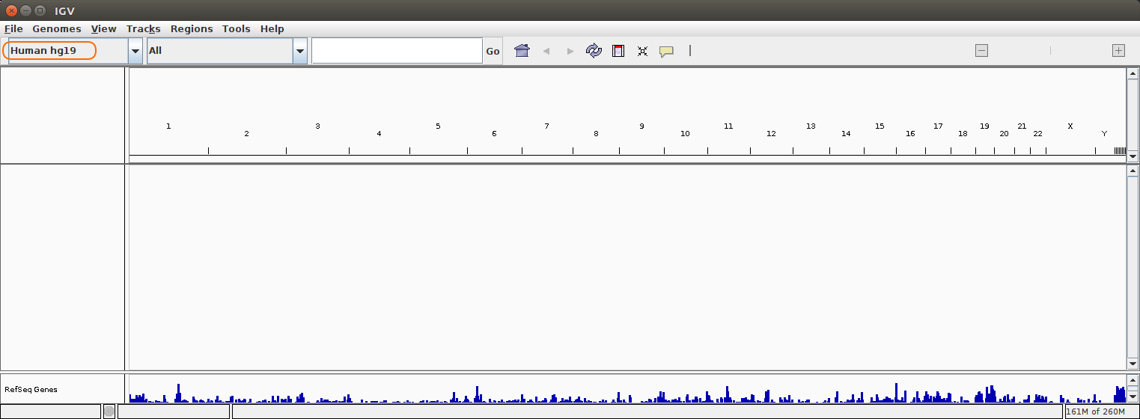This screenshot has width=1140, height=419.
Task: Jump to chromosome 18 label
Action: click(x=963, y=134)
